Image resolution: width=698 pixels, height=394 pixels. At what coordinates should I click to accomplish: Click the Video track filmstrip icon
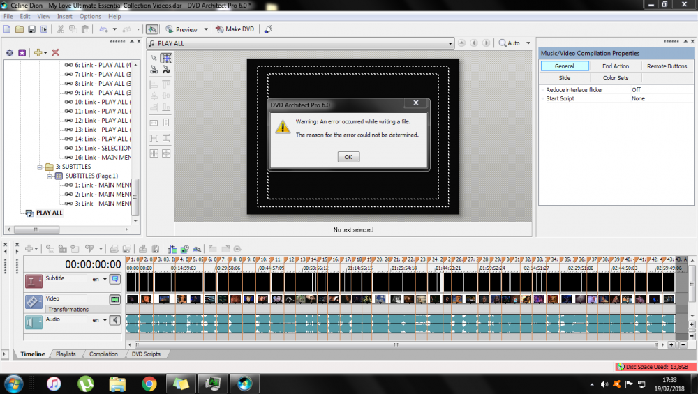tap(34, 301)
